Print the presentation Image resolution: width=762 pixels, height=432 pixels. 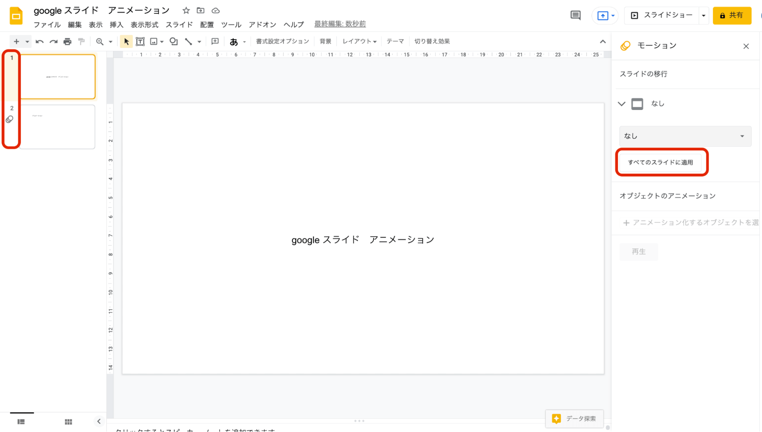(67, 41)
